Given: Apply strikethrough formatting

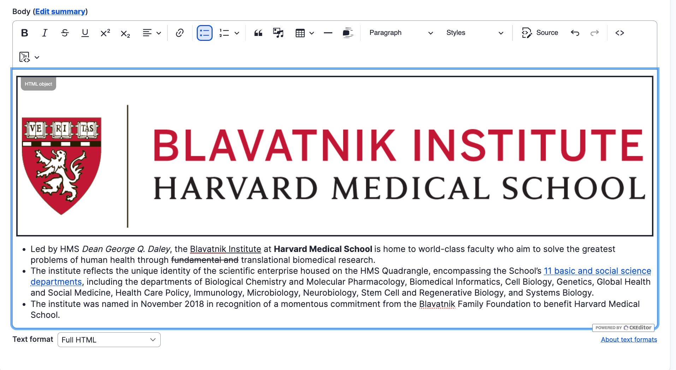Looking at the screenshot, I should 65,33.
